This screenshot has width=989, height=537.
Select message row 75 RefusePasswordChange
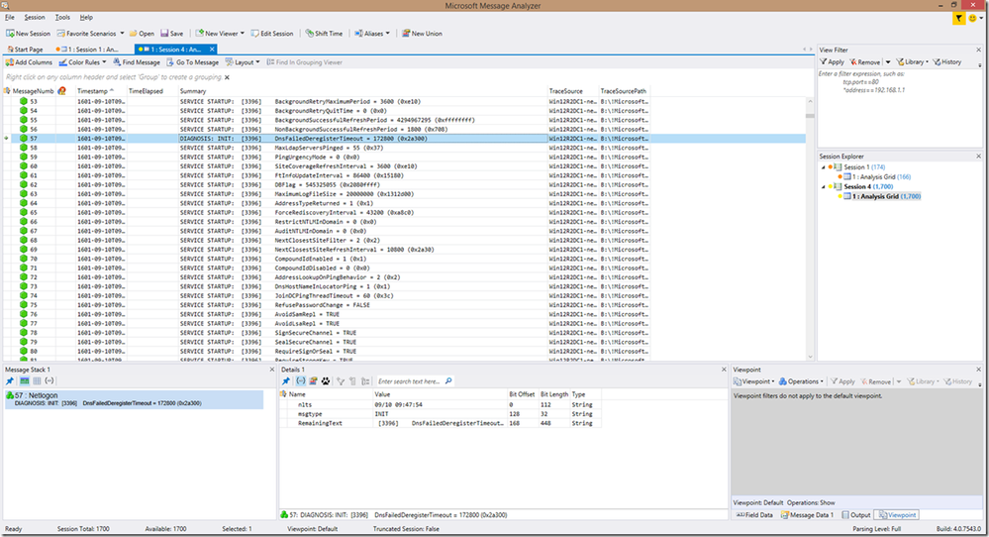pyautogui.click(x=404, y=305)
